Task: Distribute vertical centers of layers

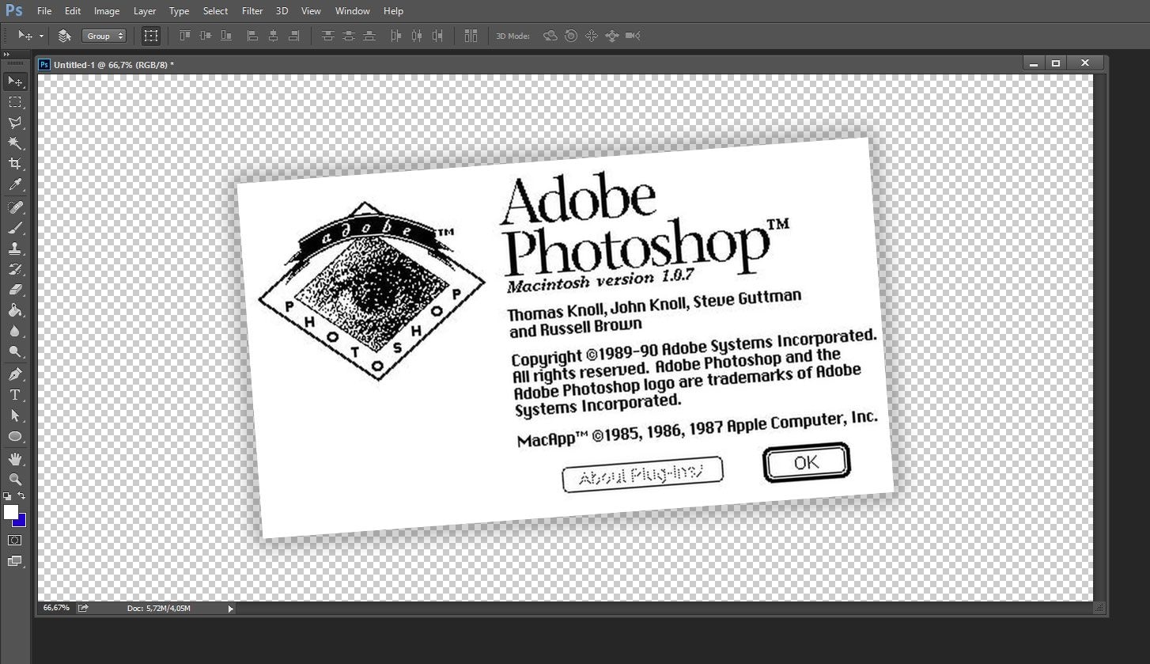Action: point(348,36)
